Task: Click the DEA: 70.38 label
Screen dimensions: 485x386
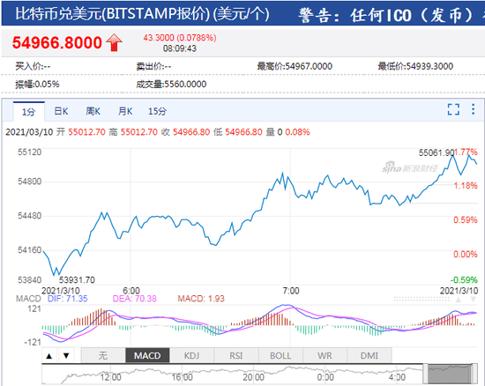Action: click(x=135, y=299)
